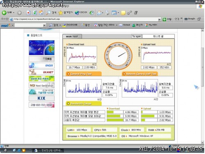Go to the Home page icon

41,13
